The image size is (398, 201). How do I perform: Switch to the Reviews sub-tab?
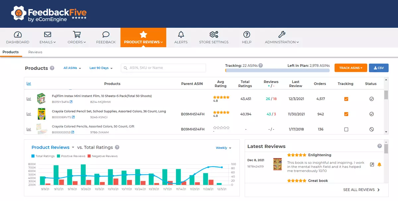click(35, 52)
